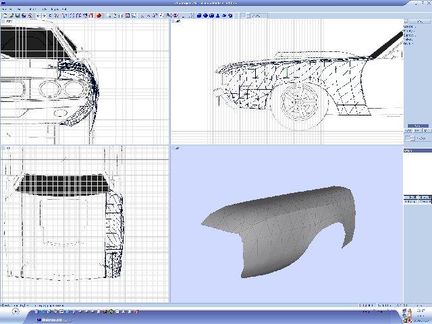432x324 pixels.
Task: Open the last menu in the menu bar
Action: (63, 9)
